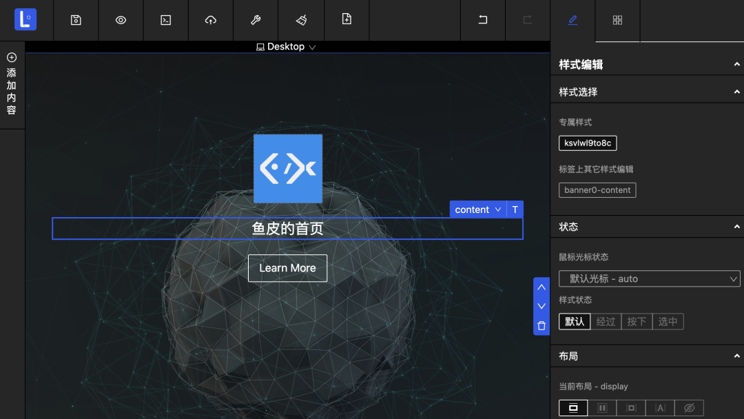
Task: Open the code terminal icon
Action: pyautogui.click(x=166, y=20)
